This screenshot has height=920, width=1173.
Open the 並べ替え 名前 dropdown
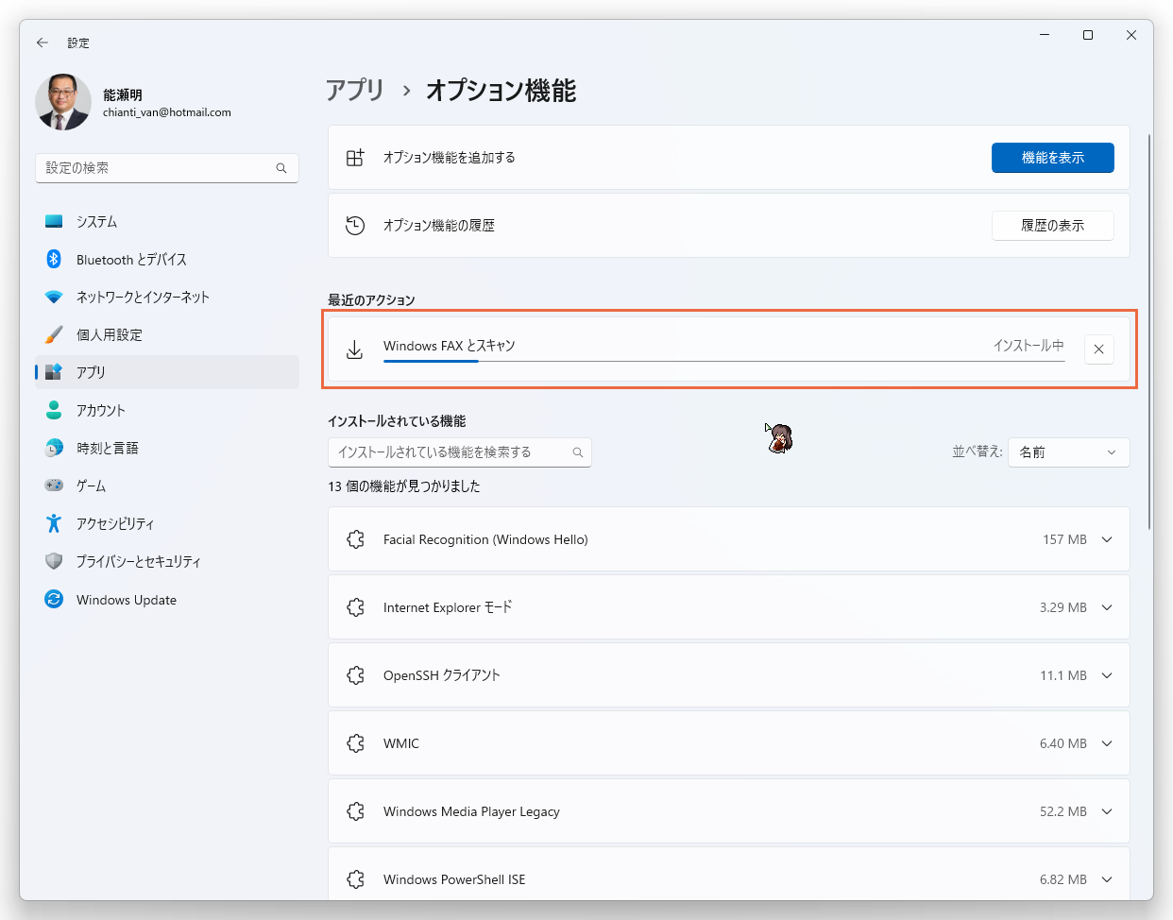coord(1069,452)
